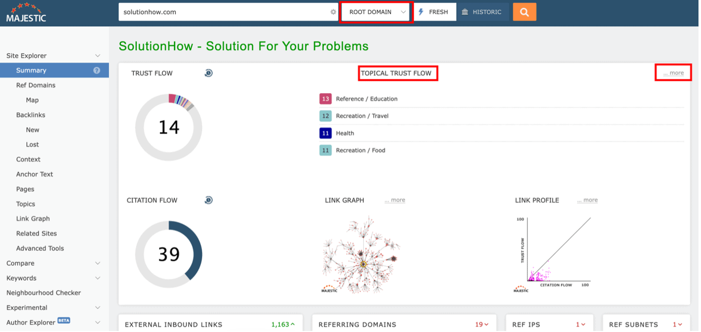Image resolution: width=701 pixels, height=332 pixels.
Task: Expand the Compare menu section
Action: coord(98,263)
